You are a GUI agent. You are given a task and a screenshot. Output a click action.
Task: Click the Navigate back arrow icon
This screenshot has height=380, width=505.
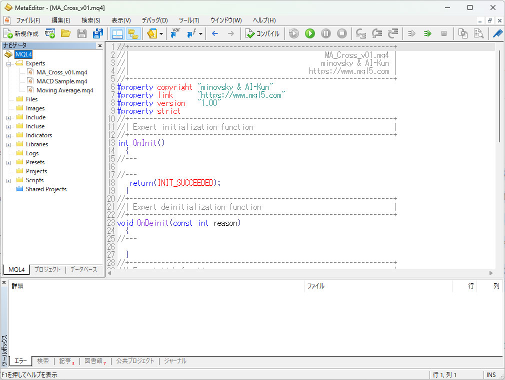point(215,33)
